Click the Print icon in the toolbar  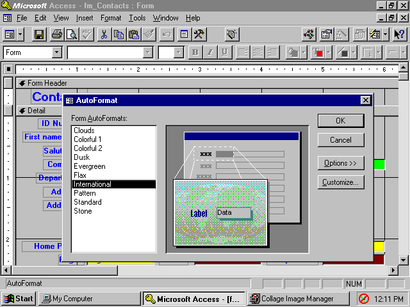coord(57,35)
